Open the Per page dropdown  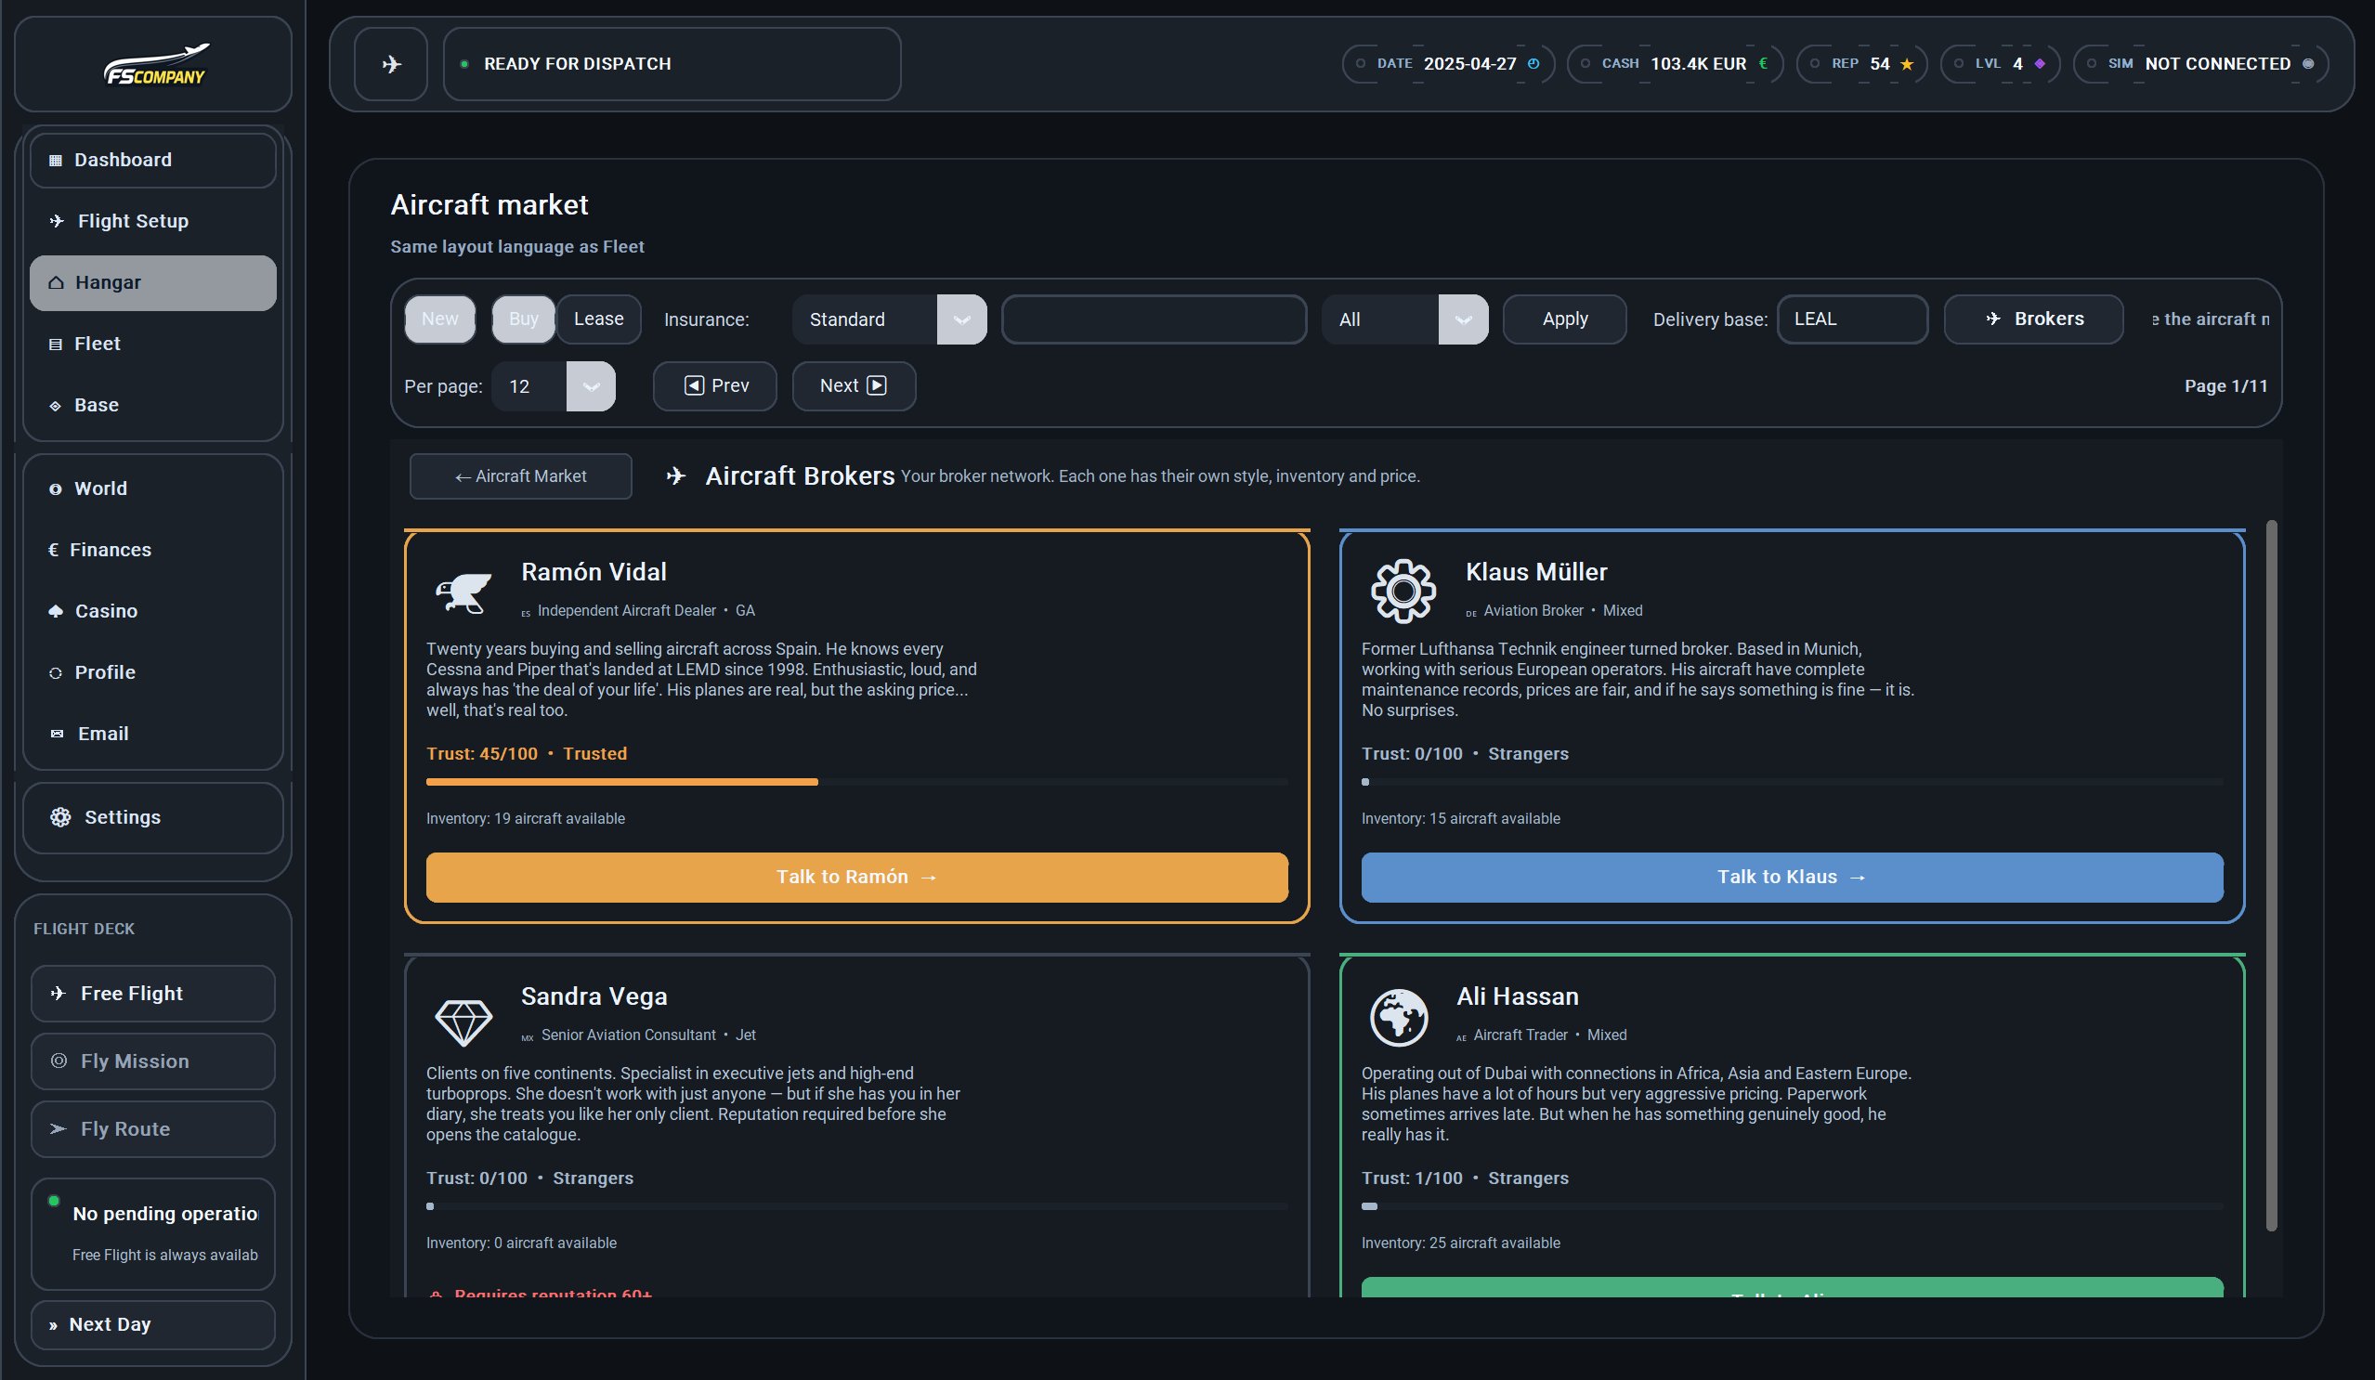pos(554,386)
